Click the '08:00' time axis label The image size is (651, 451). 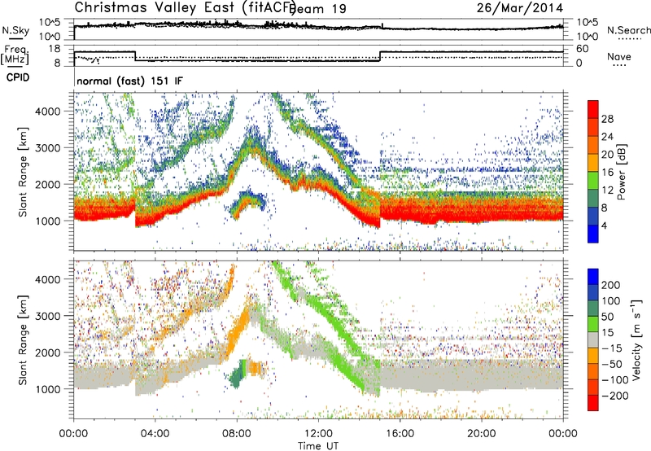[237, 434]
